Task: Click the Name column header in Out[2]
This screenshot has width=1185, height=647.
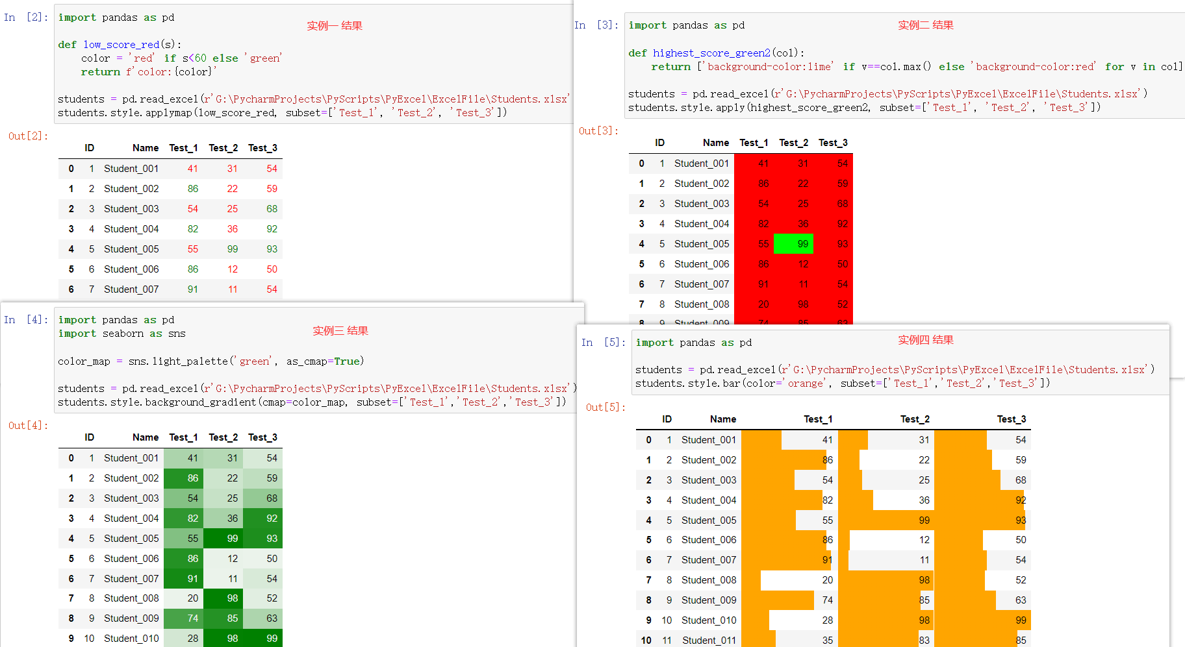Action: click(146, 148)
